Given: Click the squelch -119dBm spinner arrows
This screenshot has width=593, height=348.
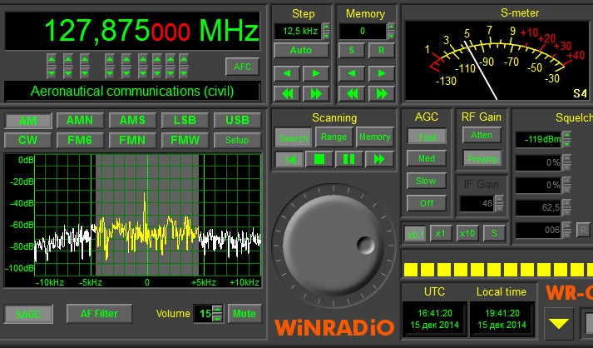Looking at the screenshot, I should coord(566,139).
